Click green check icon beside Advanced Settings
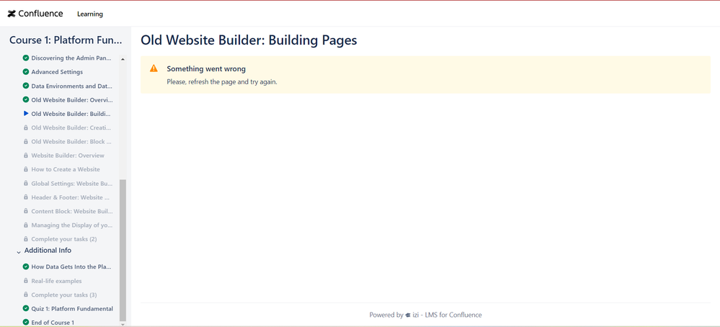This screenshot has height=327, width=720. coord(26,72)
